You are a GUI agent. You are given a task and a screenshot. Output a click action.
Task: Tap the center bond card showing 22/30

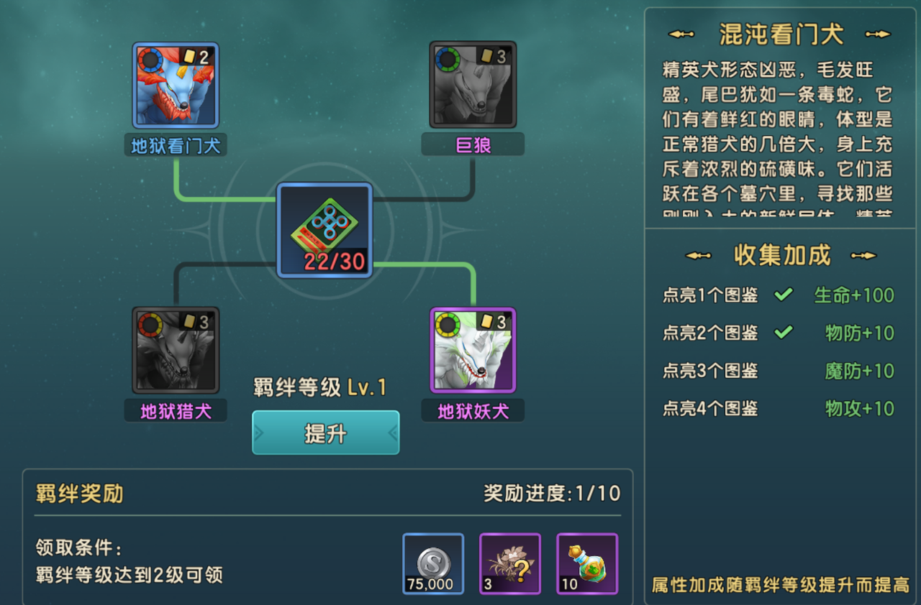tap(325, 230)
